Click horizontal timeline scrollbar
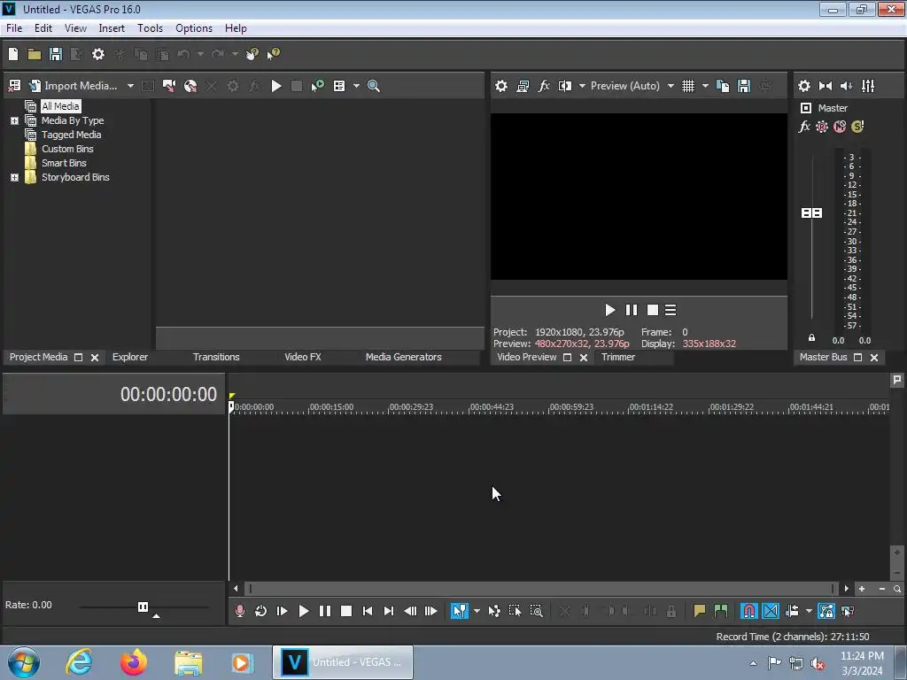Screen dimensions: 907x680 pos(541,589)
